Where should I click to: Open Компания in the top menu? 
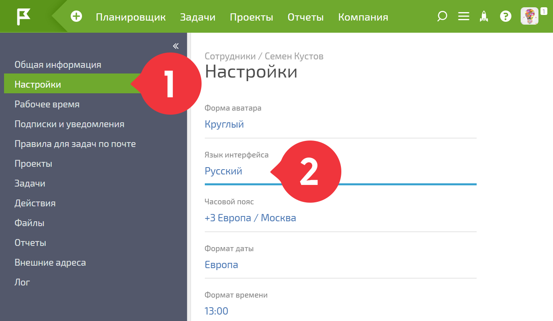[363, 17]
